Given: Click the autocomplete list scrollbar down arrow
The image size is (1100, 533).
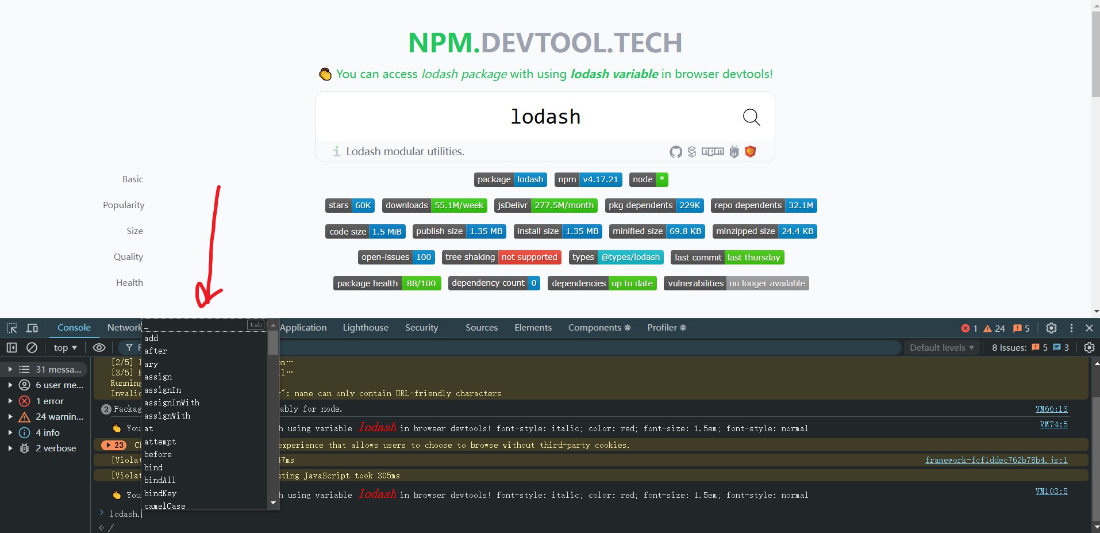Looking at the screenshot, I should tap(273, 503).
